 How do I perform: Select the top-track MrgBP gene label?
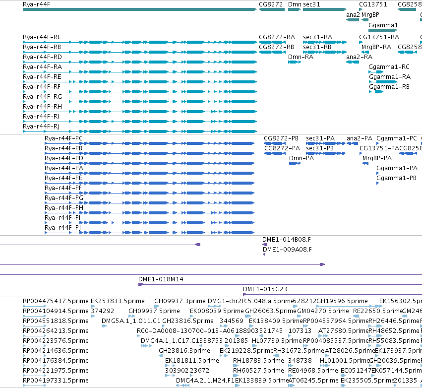(370, 15)
